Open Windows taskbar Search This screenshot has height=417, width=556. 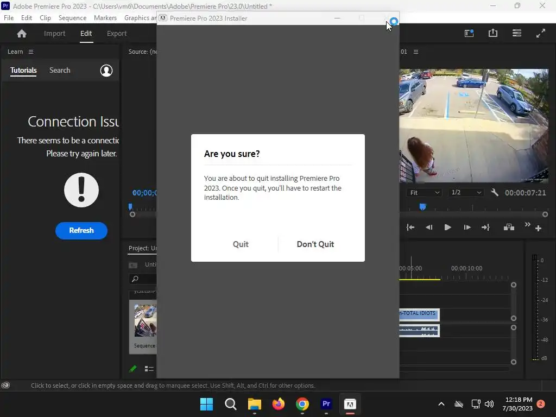pos(230,404)
